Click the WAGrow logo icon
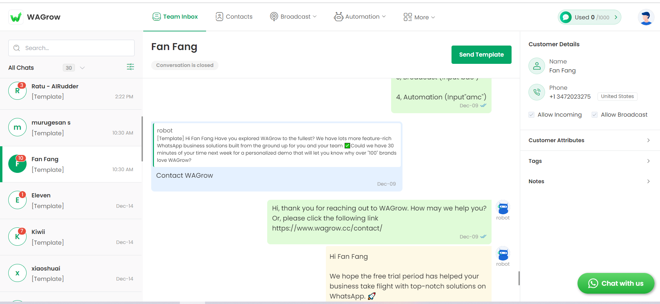This screenshot has height=304, width=660. point(16,17)
